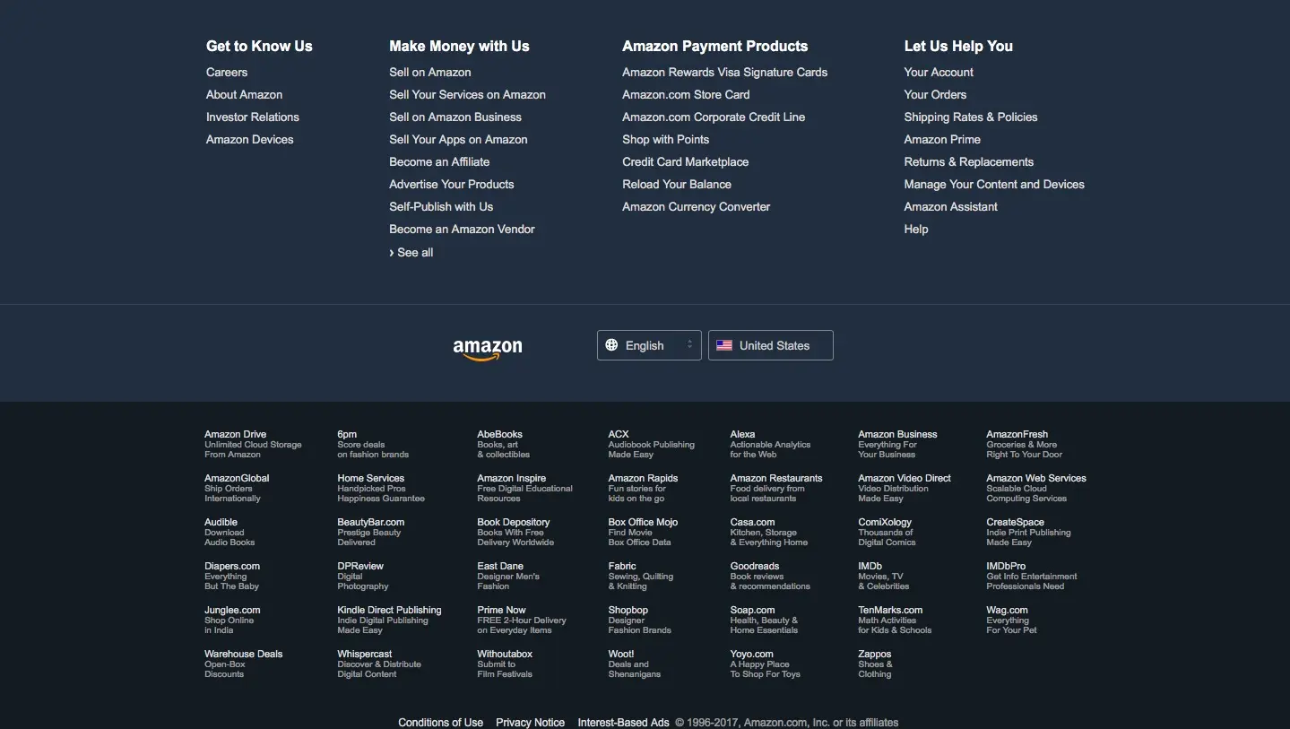Click Amazon Web Services link
Image resolution: width=1290 pixels, height=729 pixels.
[1036, 488]
